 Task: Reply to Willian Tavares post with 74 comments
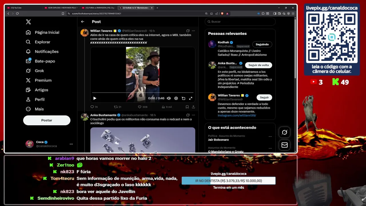[94, 107]
